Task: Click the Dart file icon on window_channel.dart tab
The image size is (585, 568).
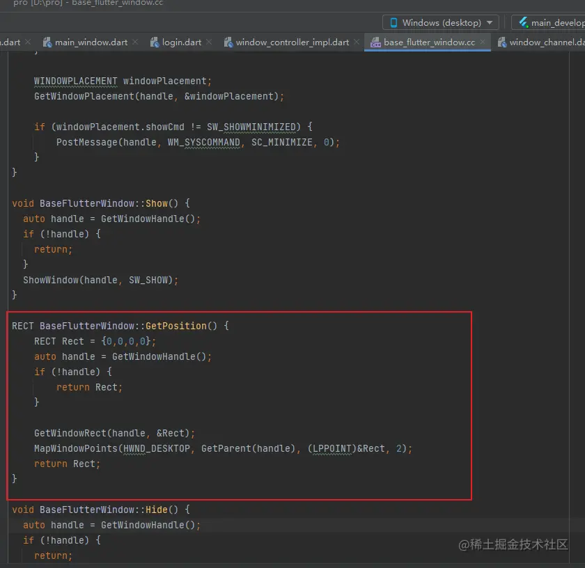Action: 502,42
